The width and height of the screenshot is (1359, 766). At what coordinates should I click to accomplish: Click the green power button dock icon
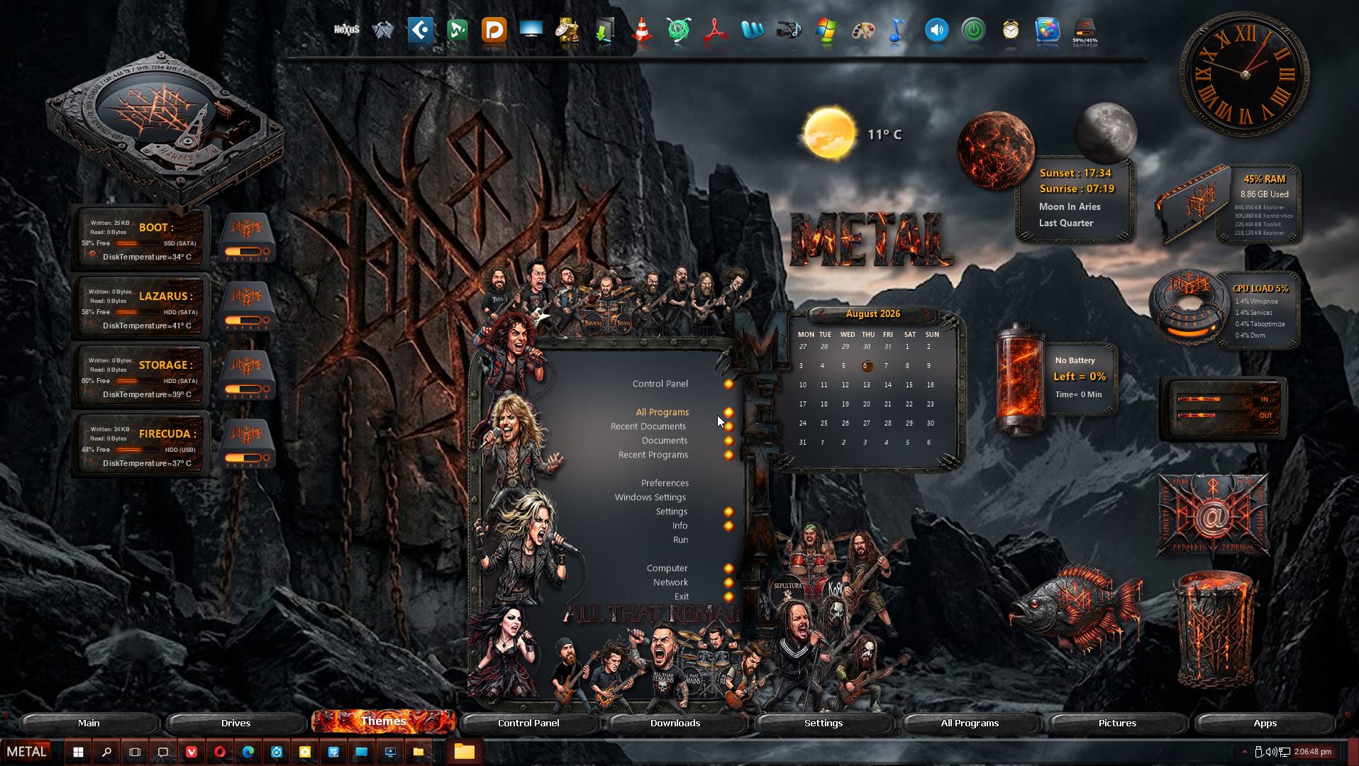tap(974, 30)
